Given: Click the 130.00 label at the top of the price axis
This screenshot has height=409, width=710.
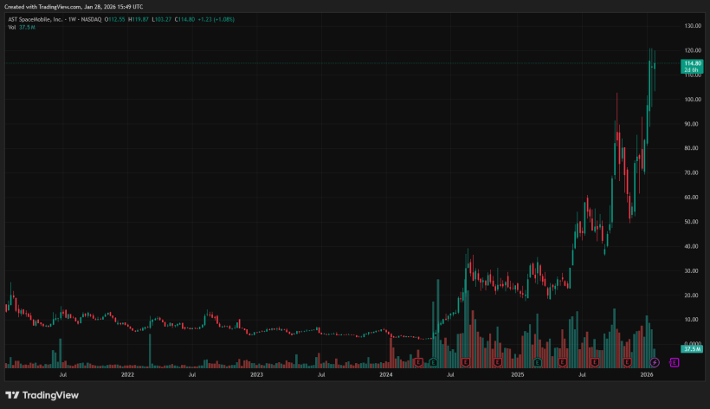Looking at the screenshot, I should (x=691, y=26).
